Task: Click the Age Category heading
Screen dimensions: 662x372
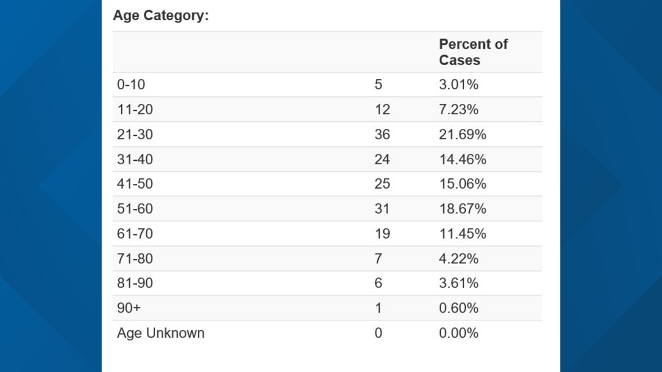Action: (161, 16)
